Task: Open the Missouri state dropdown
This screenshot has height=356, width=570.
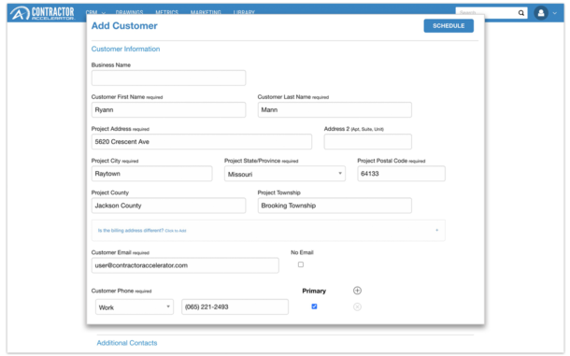Action: [x=285, y=174]
